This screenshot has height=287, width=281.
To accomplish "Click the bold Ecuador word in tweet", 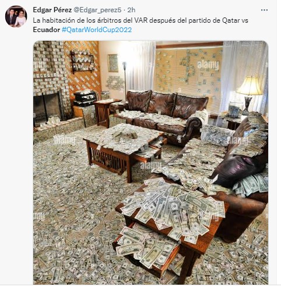I will (x=47, y=30).
